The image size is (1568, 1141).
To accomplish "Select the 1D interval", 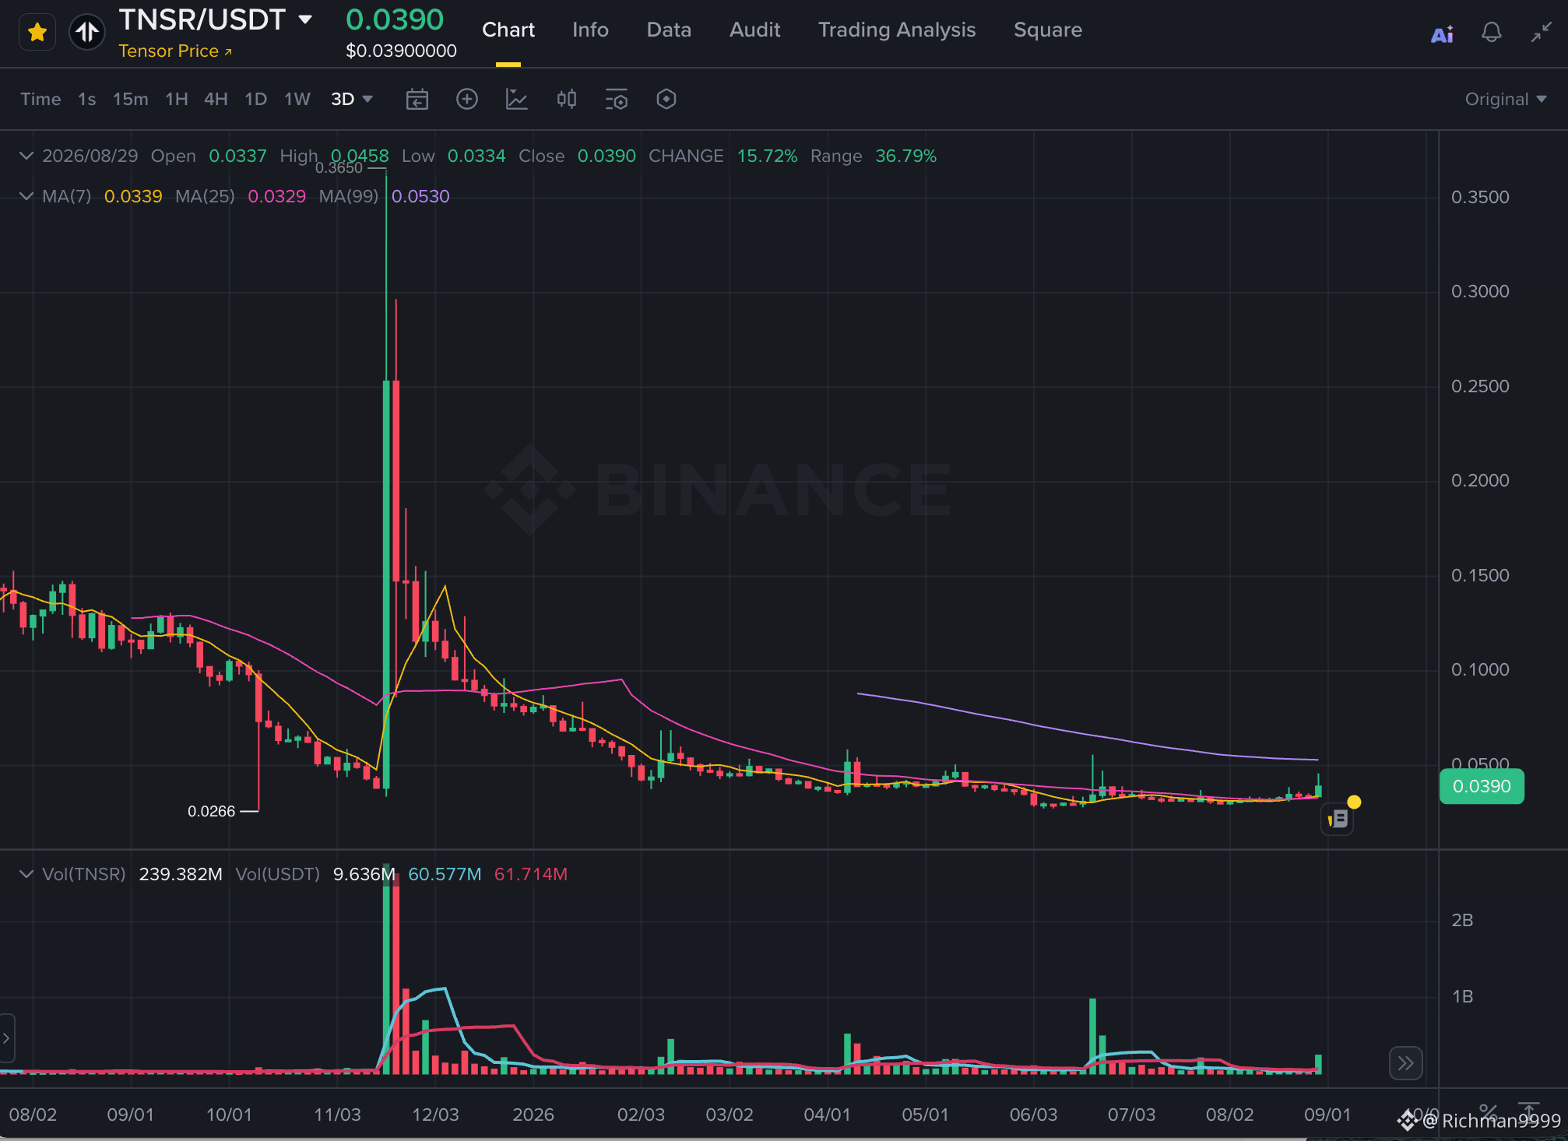I will [x=255, y=100].
